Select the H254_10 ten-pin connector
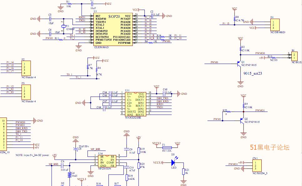This screenshot has height=186, width=302. tap(3, 134)
